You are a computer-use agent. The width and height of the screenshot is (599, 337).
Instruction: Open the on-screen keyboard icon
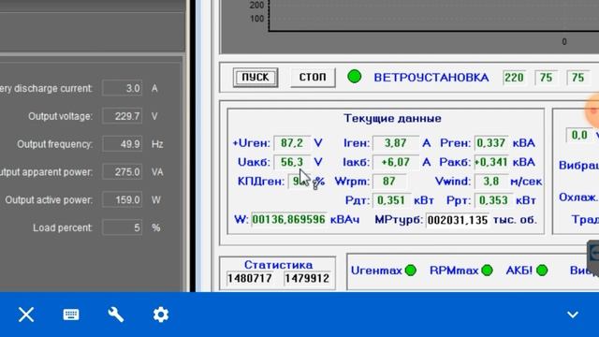[x=71, y=315]
